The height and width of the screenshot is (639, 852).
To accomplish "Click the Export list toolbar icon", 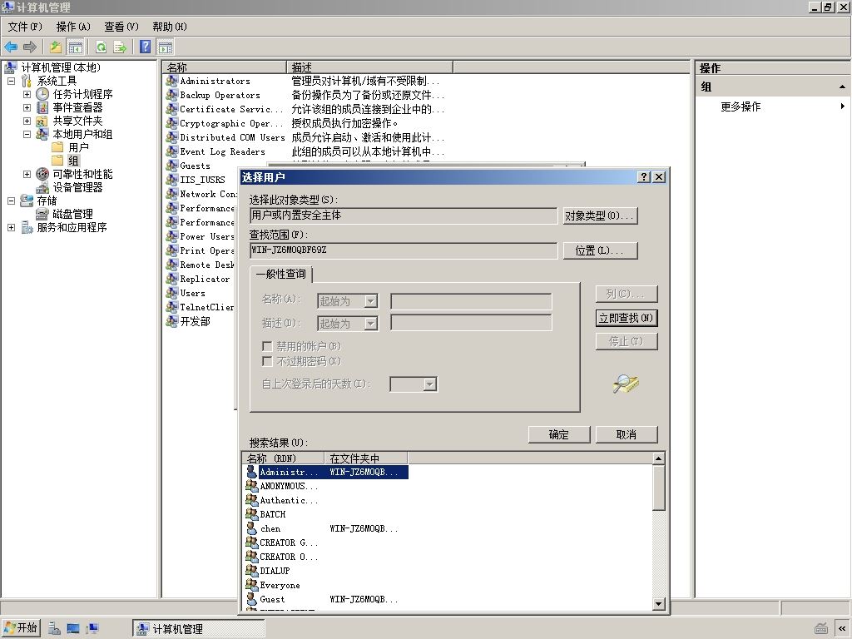I will pos(120,47).
